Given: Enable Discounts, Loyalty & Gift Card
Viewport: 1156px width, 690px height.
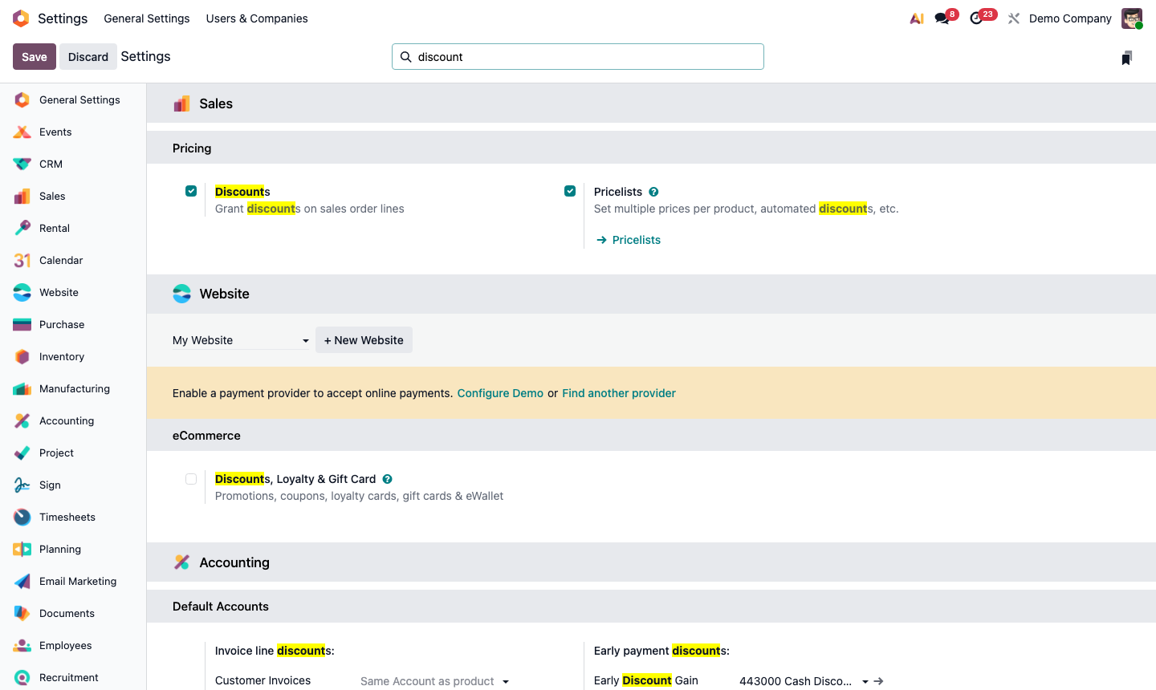Looking at the screenshot, I should pos(191,478).
